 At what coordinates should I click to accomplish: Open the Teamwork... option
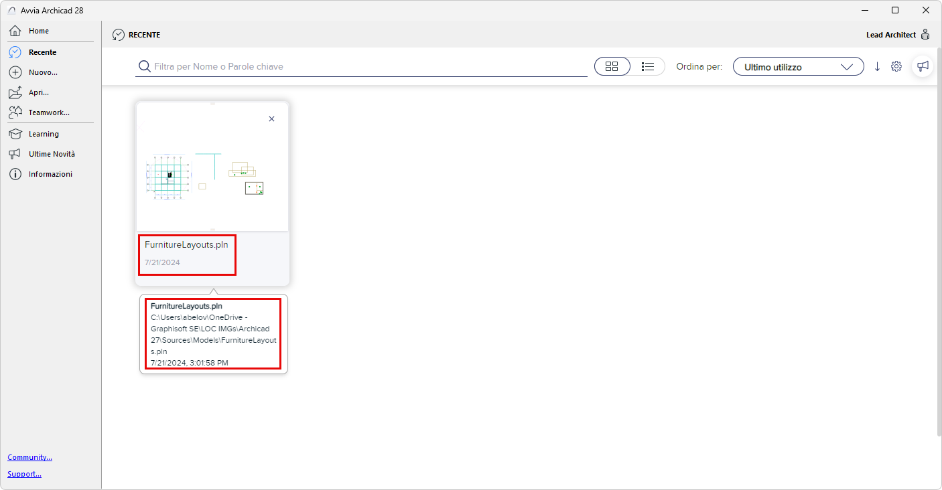coord(50,112)
